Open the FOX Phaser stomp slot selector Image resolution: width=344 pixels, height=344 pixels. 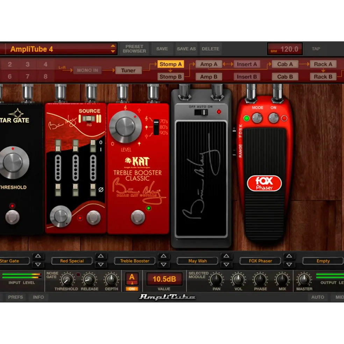pyautogui.click(x=260, y=261)
